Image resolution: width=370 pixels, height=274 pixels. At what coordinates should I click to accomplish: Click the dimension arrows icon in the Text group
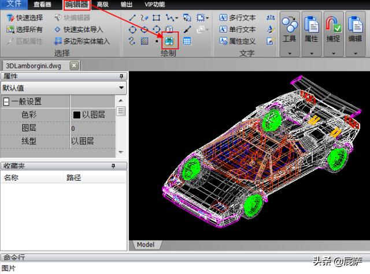(x=271, y=18)
